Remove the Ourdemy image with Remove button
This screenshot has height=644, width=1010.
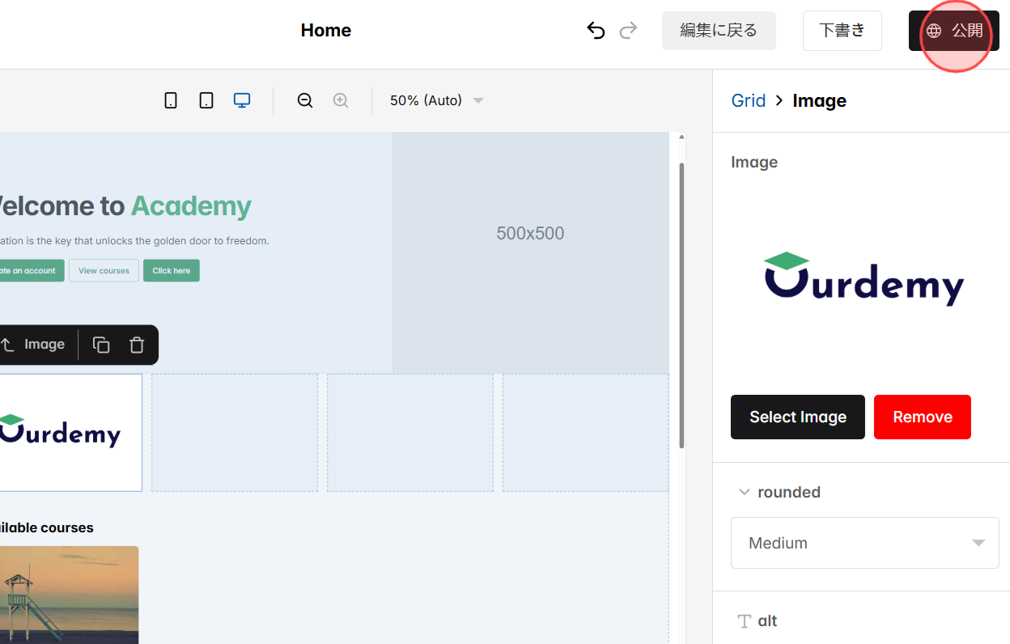(x=922, y=417)
